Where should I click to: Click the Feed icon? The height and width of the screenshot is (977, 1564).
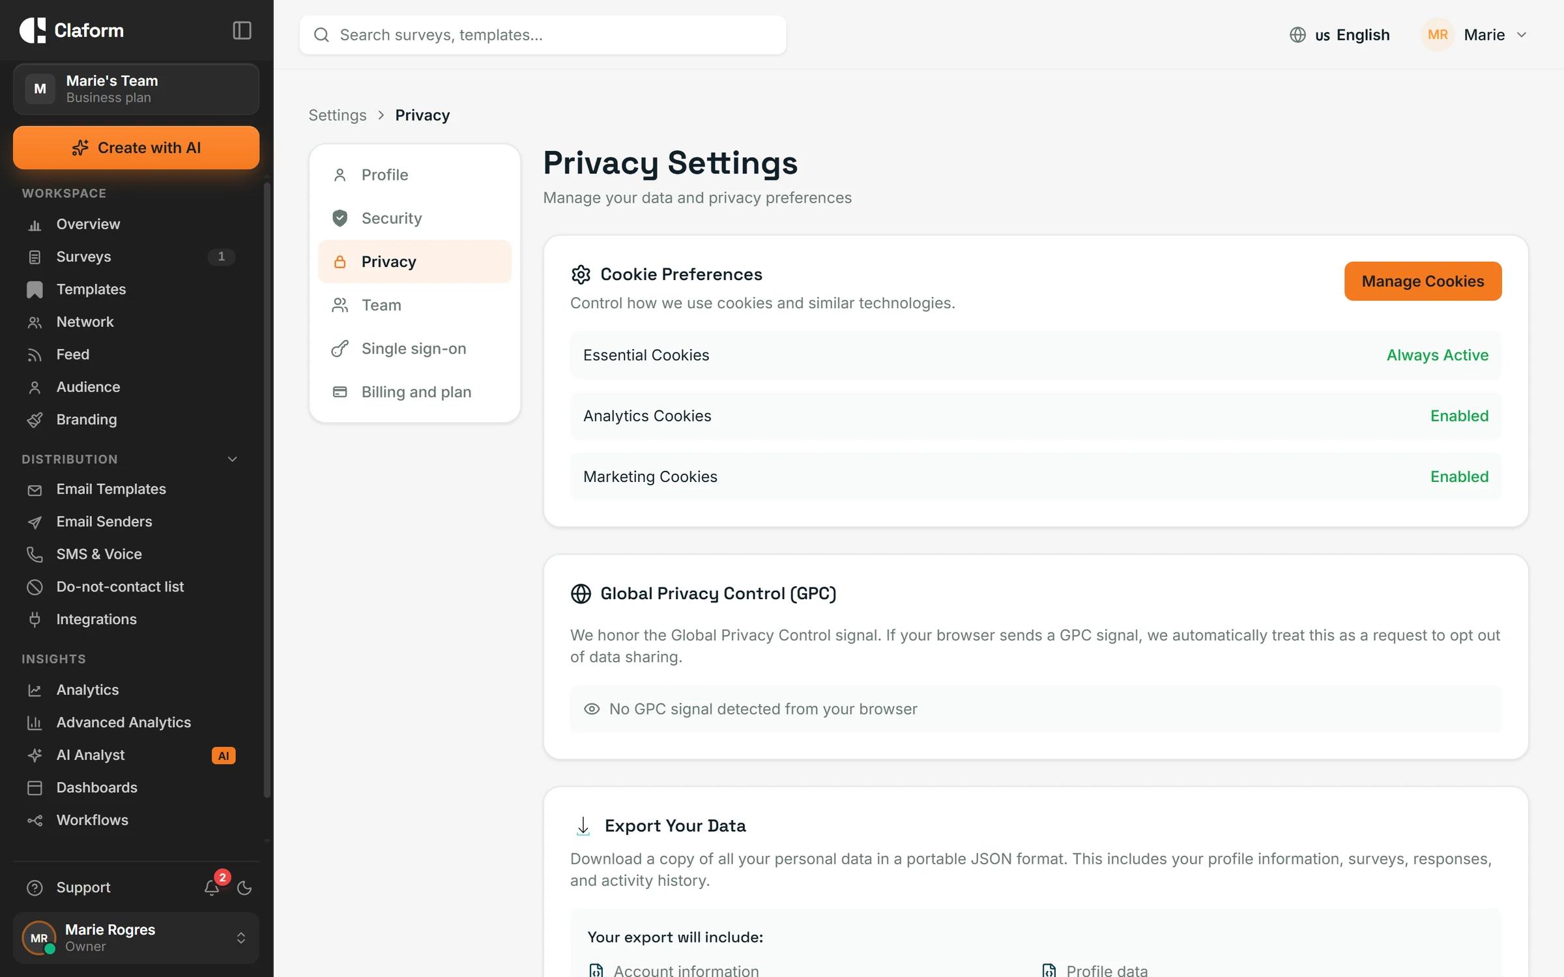tap(35, 355)
